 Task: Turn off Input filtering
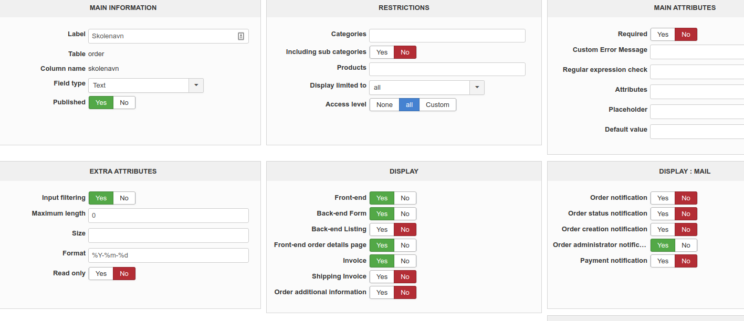pyautogui.click(x=124, y=198)
